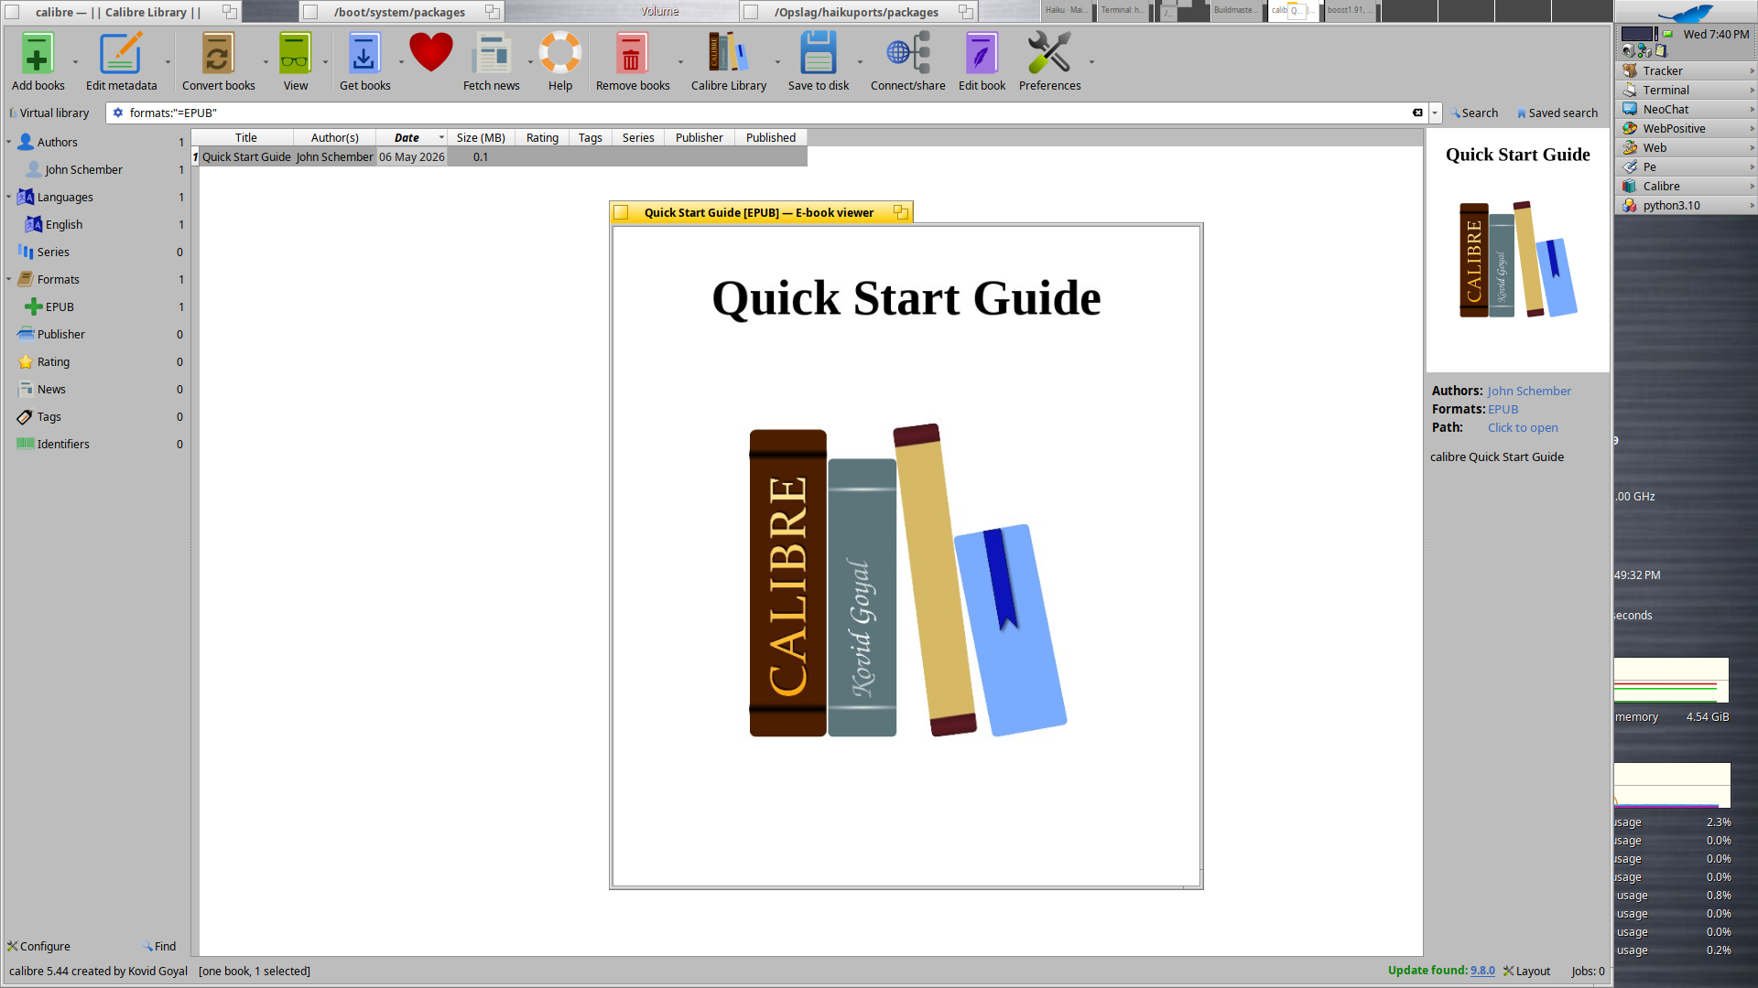Open the search history dropdown
Viewport: 1758px width, 988px height.
pos(1435,113)
